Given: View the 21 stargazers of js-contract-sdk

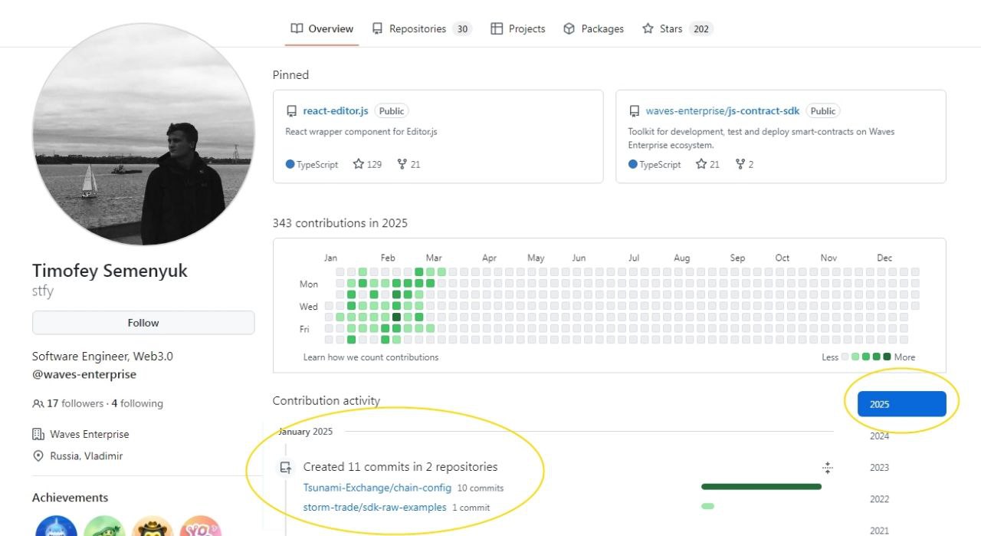Looking at the screenshot, I should pos(707,164).
